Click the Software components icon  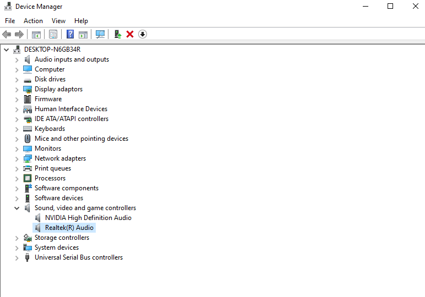pos(28,188)
